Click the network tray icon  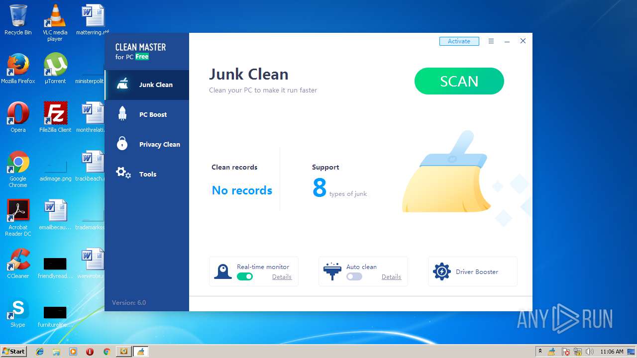pos(578,352)
